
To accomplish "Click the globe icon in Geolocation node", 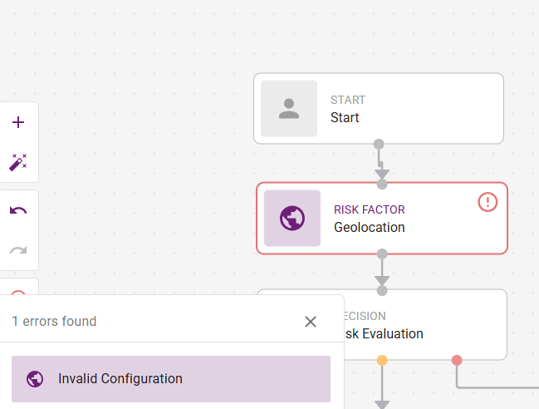I will (x=292, y=219).
